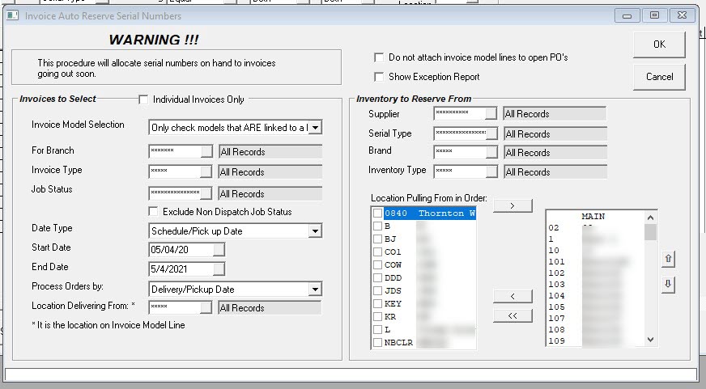Tick Exclude Non Dispatch Job Status
Screen dimensions: 706x389
click(x=153, y=211)
